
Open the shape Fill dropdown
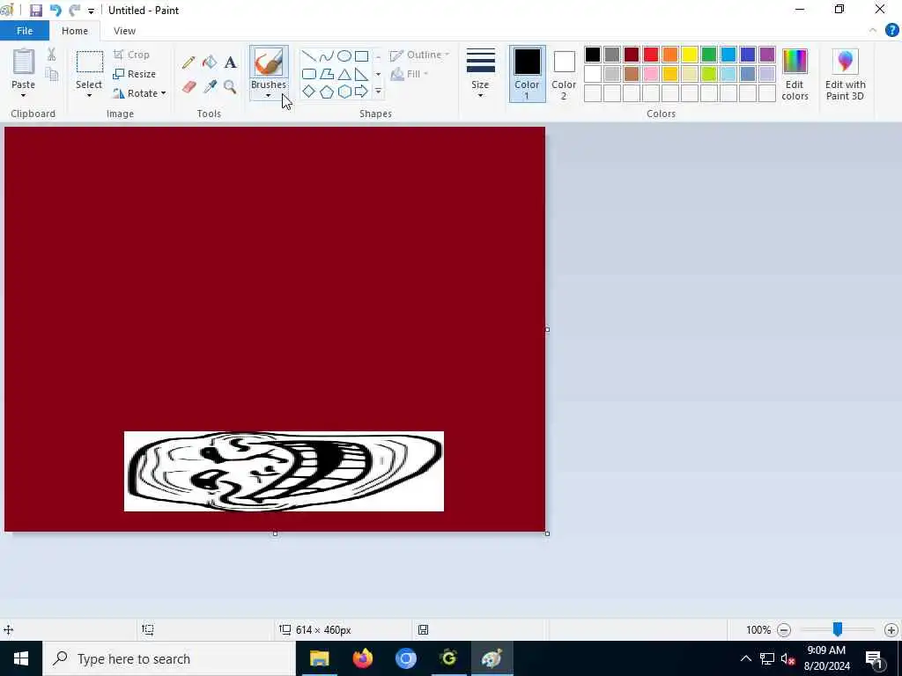click(410, 74)
